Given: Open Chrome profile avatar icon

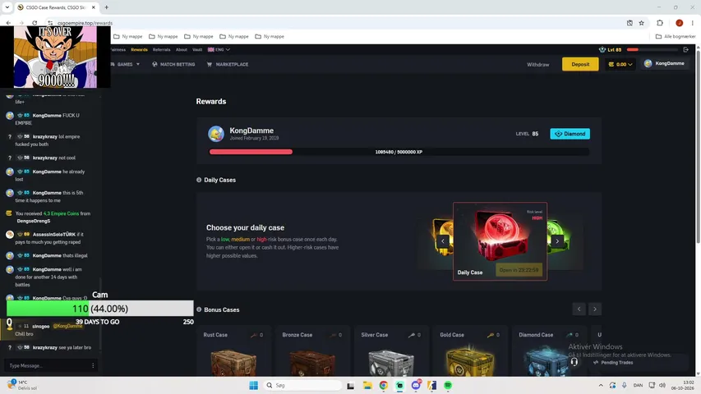Looking at the screenshot, I should 679,23.
